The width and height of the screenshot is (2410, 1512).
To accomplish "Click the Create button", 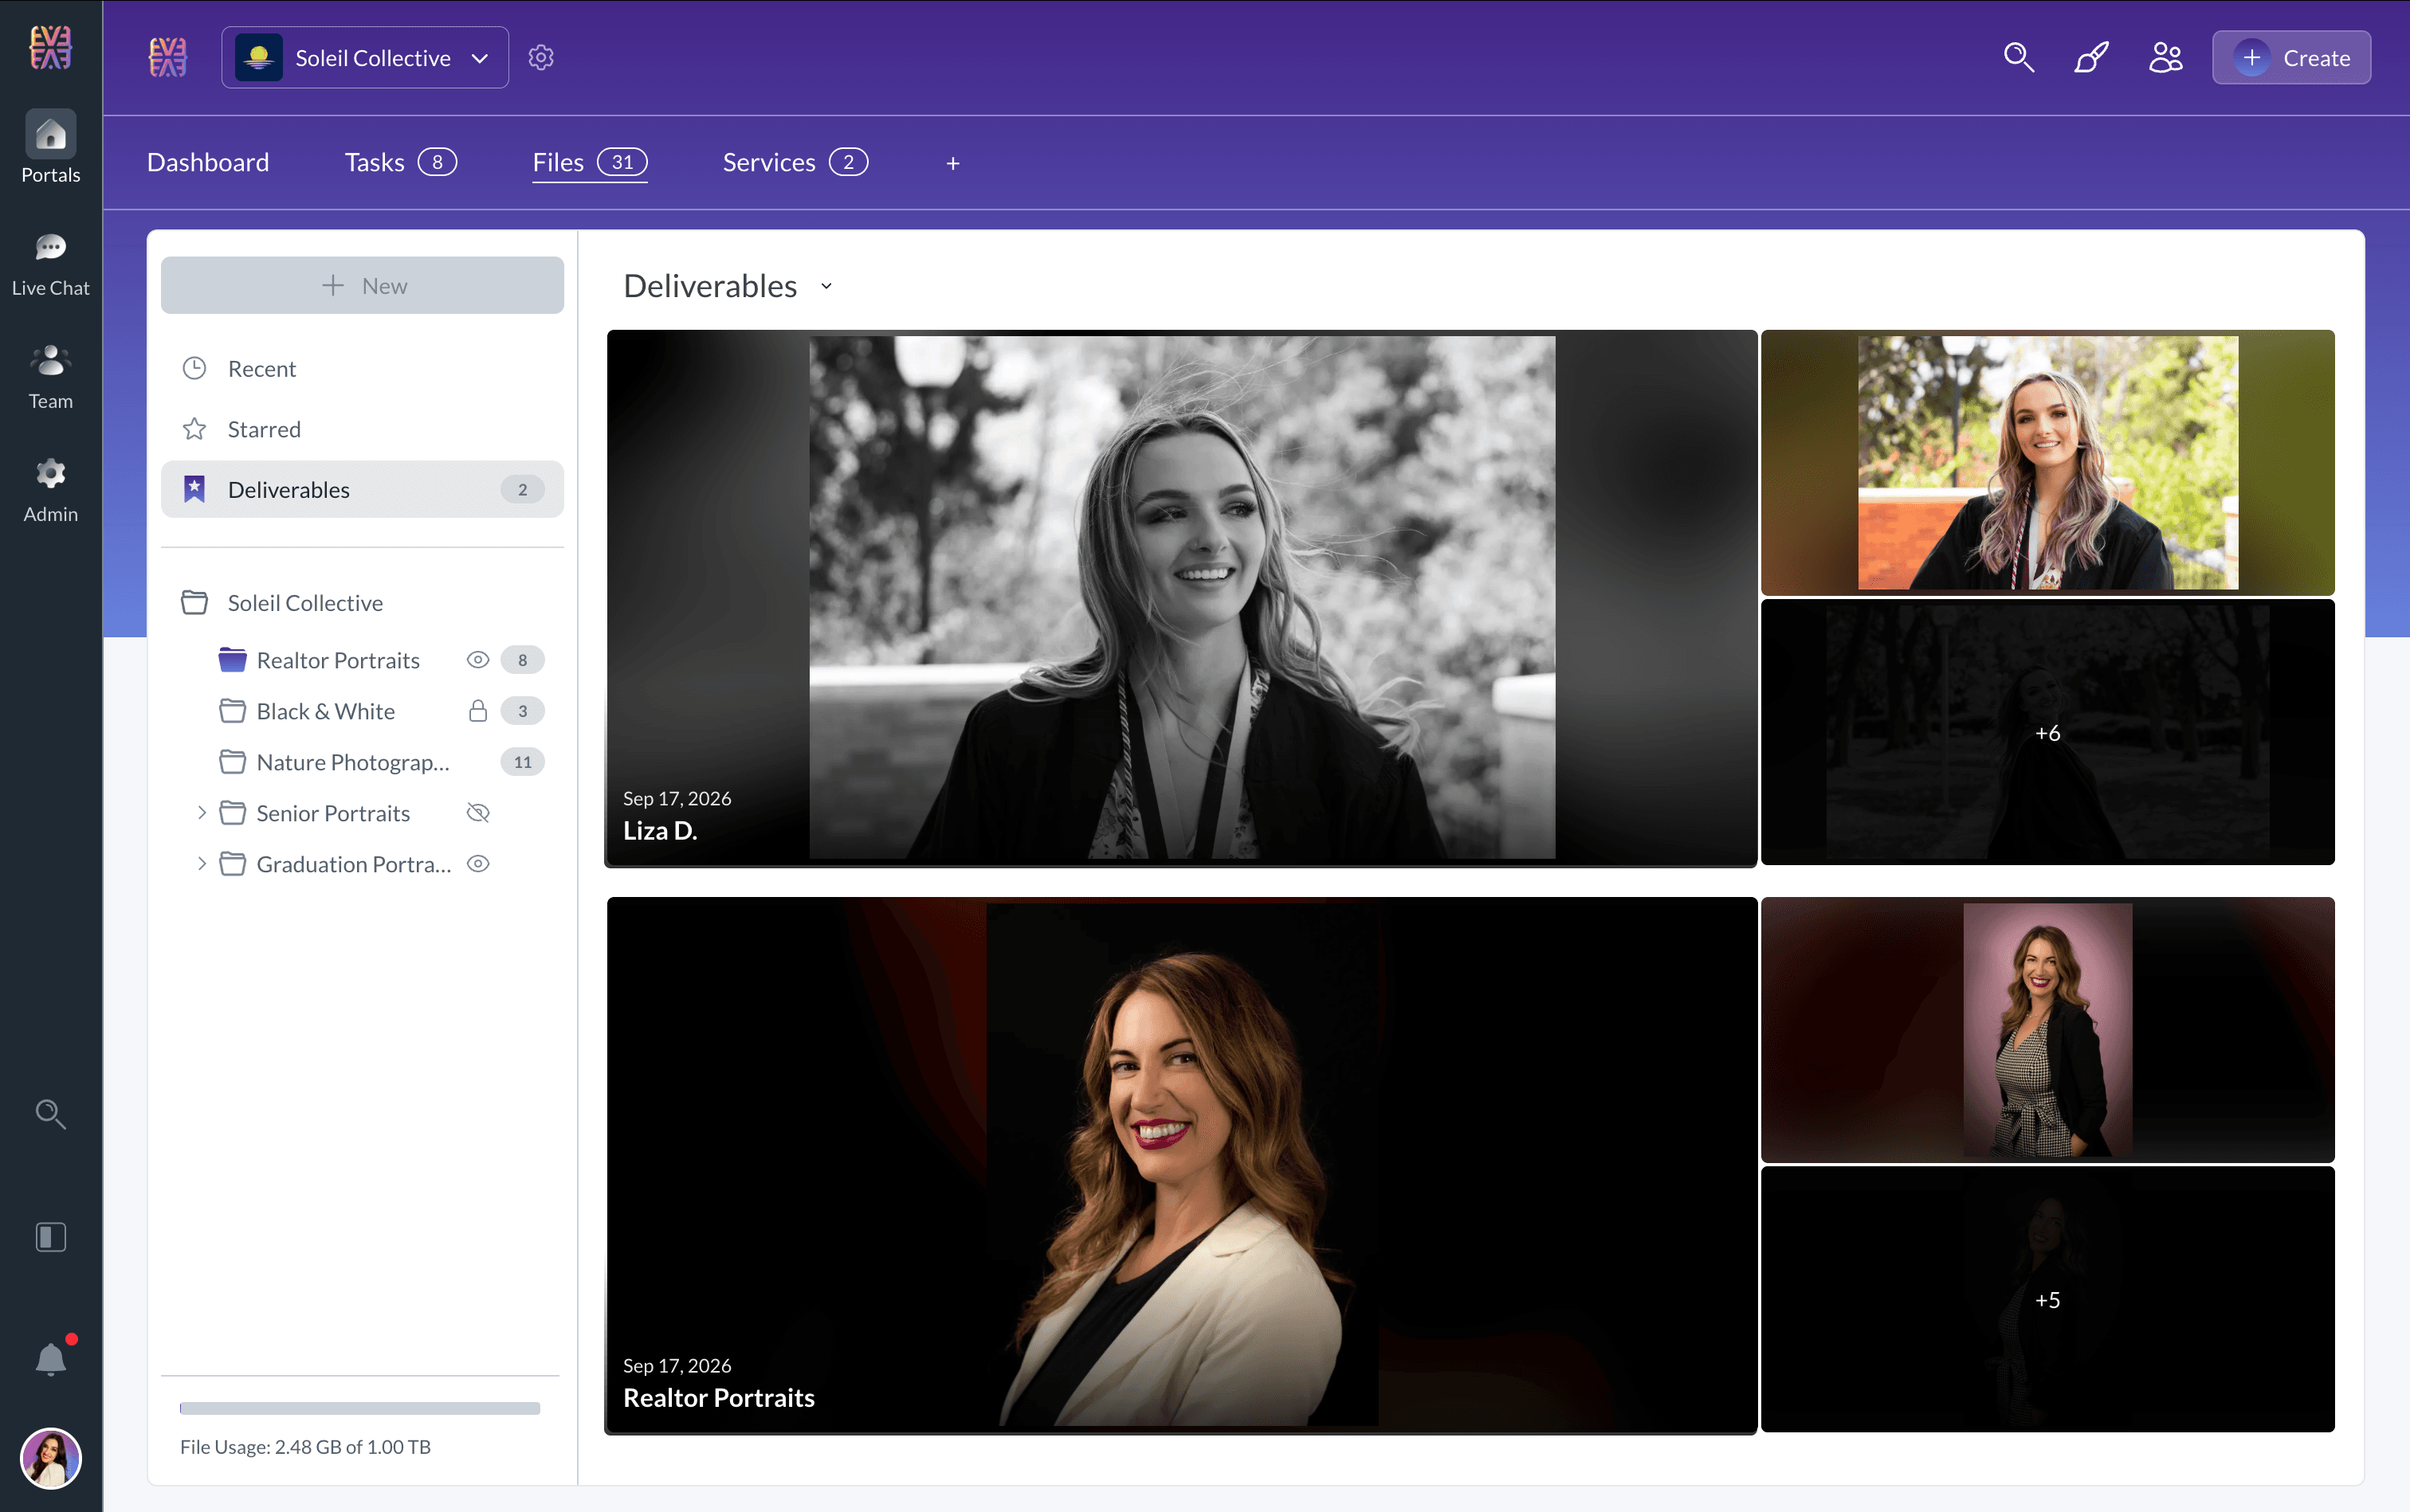I will click(x=2291, y=57).
